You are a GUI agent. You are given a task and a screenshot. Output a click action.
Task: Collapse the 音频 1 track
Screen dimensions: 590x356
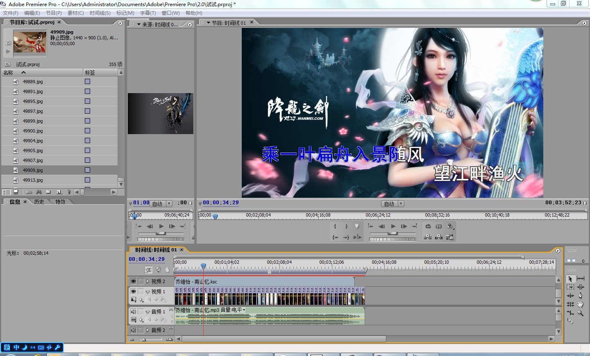click(147, 312)
